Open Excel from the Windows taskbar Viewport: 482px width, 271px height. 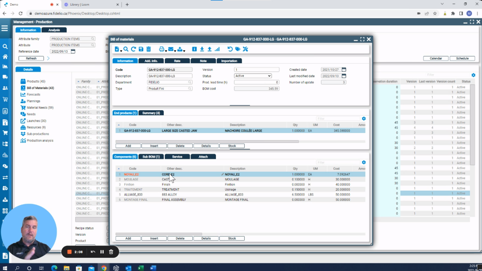pos(141,268)
